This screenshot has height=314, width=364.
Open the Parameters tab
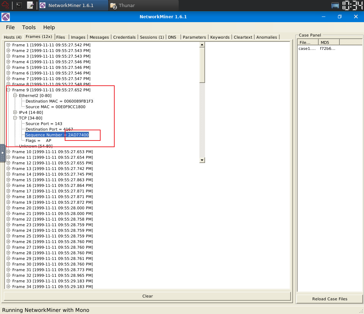194,37
